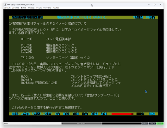The image size is (167, 128).
Task: Click the 3改頁 function label
Action: [25, 114]
